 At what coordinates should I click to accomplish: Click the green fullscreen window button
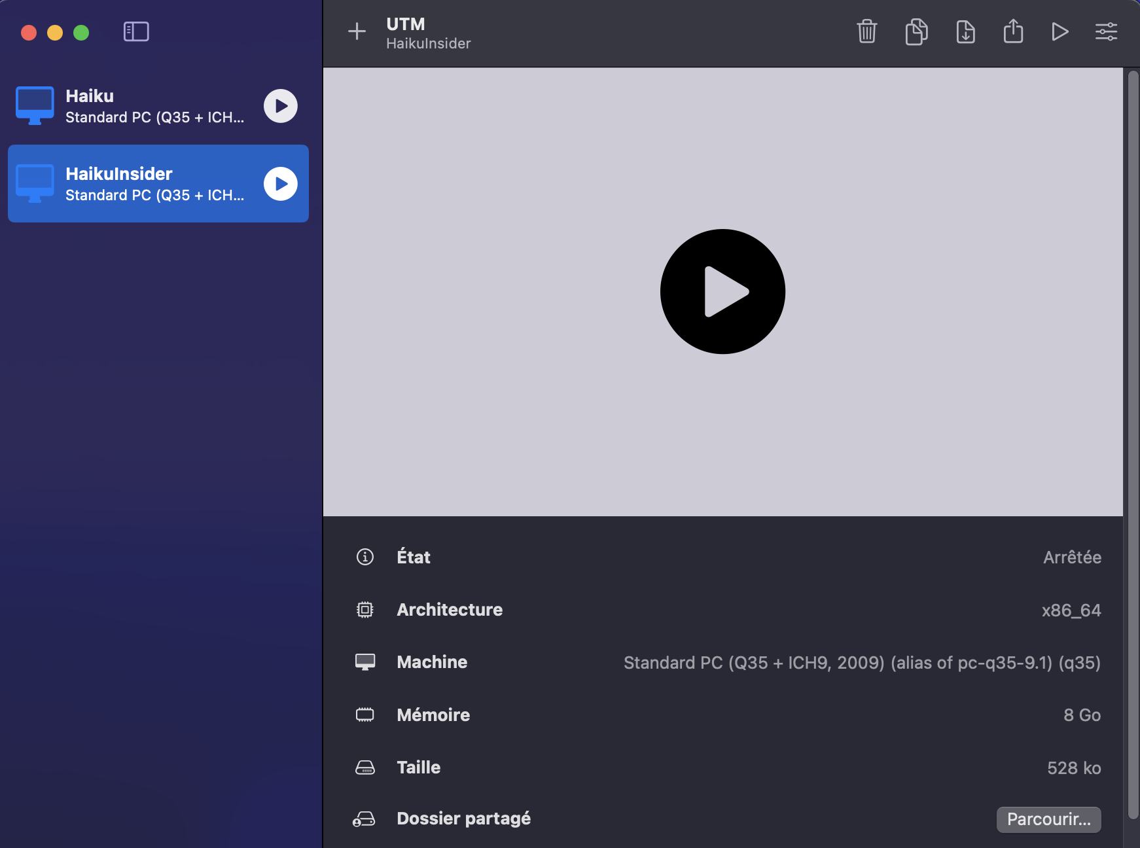pos(81,33)
